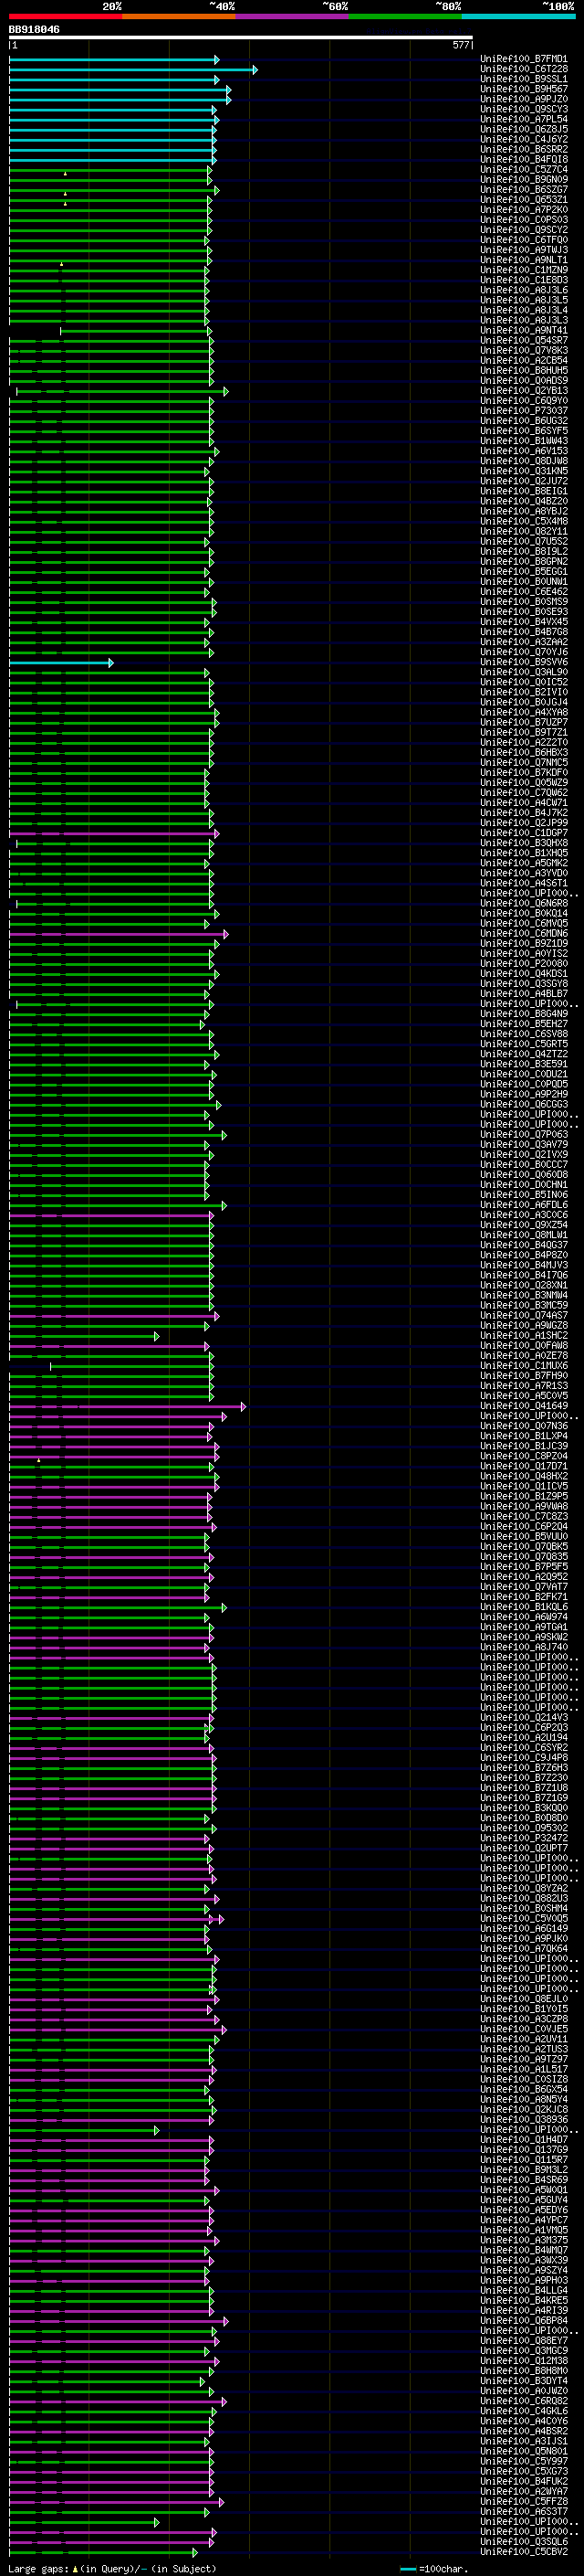The height and width of the screenshot is (2576, 584).
Task: Click the purple ~60% legend segment
Action: tap(293, 16)
